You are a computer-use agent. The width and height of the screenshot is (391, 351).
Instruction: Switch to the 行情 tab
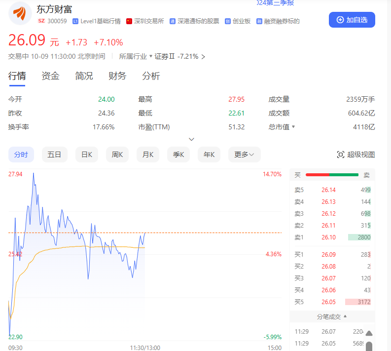[x=17, y=76]
